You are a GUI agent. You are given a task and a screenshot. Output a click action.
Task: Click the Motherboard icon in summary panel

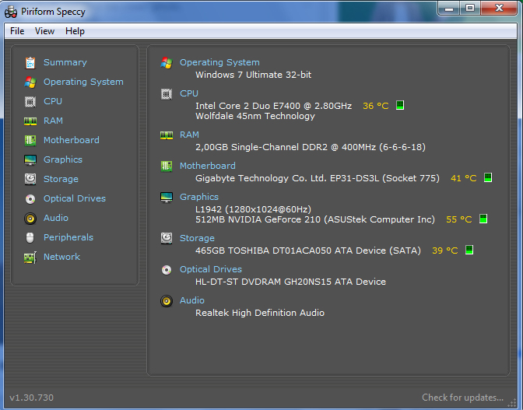tap(167, 166)
